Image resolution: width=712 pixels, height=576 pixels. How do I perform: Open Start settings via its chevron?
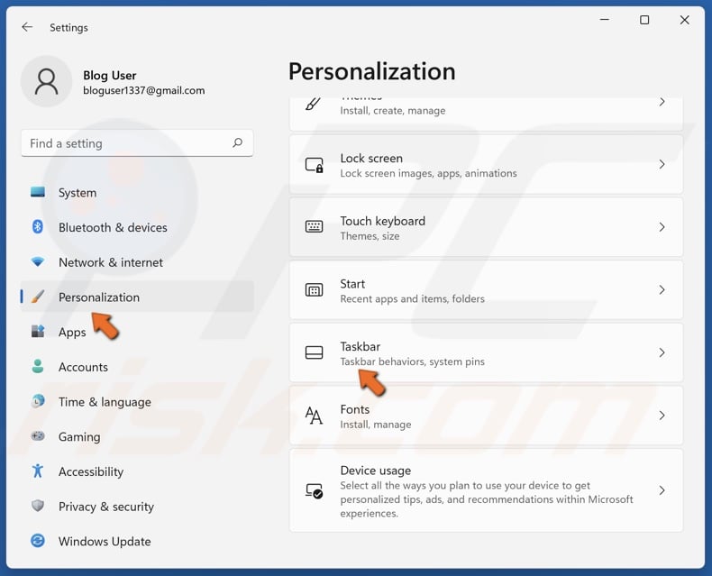point(662,290)
